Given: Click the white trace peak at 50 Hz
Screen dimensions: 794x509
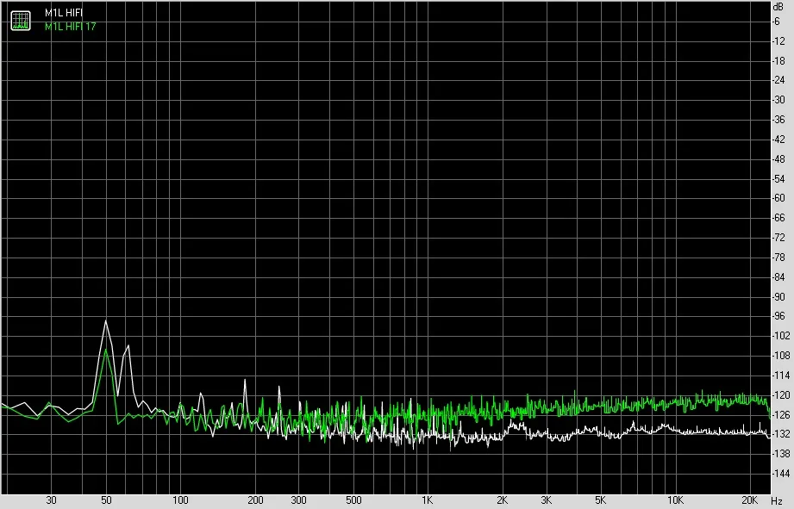Looking at the screenshot, I should click(106, 320).
